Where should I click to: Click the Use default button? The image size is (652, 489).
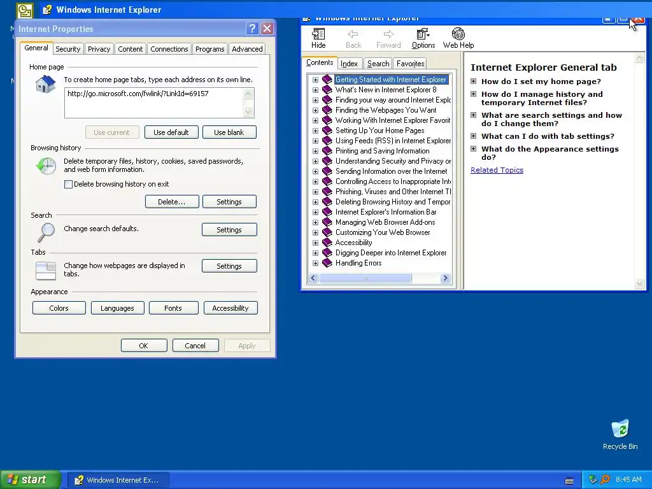click(x=171, y=132)
